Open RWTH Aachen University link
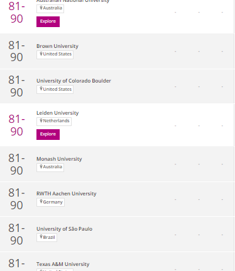 pyautogui.click(x=67, y=193)
